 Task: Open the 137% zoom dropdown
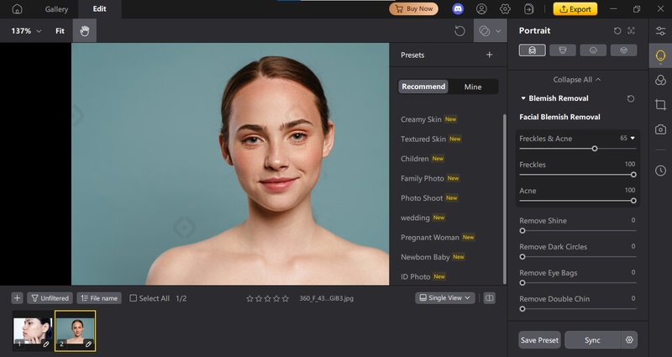[x=26, y=31]
